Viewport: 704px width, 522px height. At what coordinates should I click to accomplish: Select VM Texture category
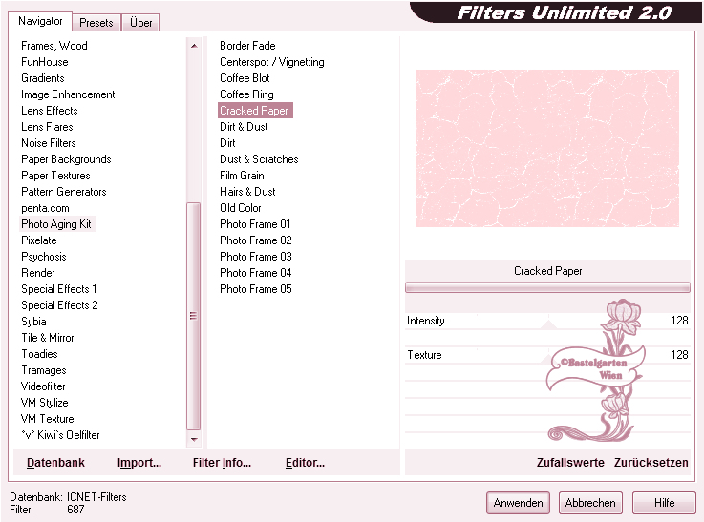point(48,419)
